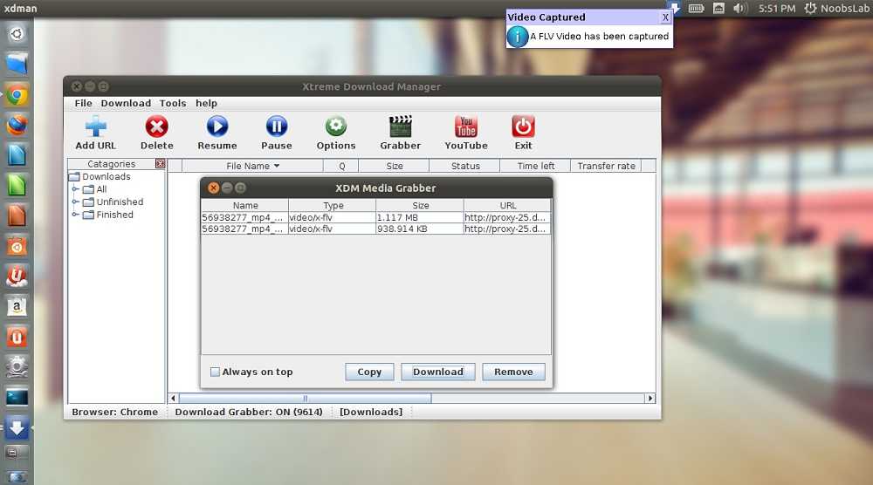Image resolution: width=873 pixels, height=485 pixels.
Task: Expand the Unfinished category node
Action: coord(75,202)
